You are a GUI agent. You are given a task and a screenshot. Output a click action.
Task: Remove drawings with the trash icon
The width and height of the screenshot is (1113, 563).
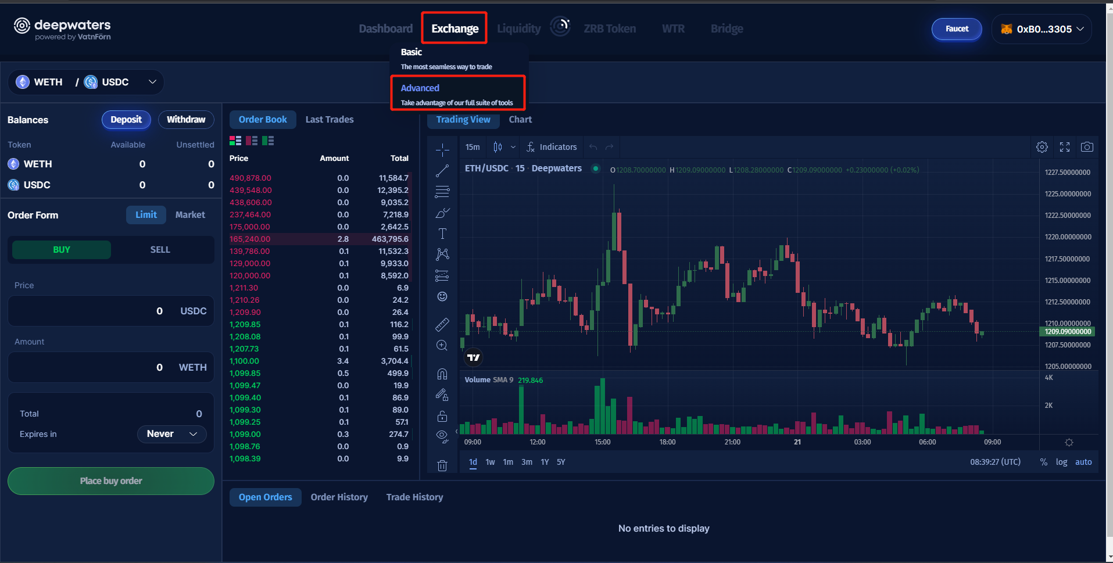tap(442, 465)
